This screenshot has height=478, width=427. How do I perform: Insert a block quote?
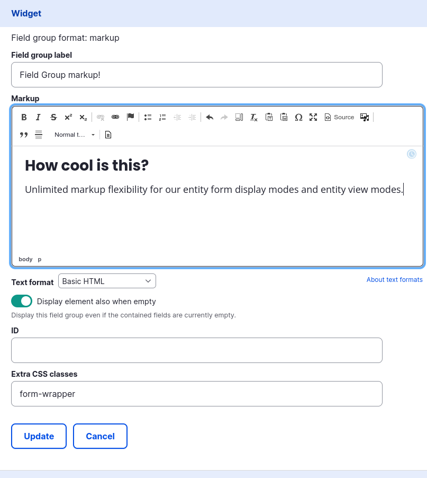point(24,135)
